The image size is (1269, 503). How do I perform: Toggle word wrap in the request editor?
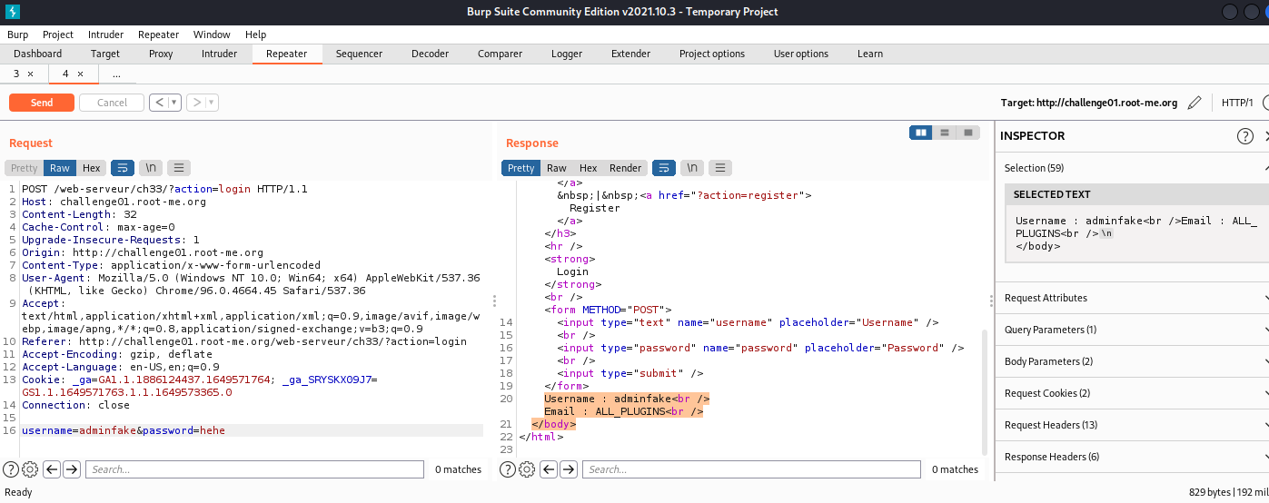click(123, 168)
